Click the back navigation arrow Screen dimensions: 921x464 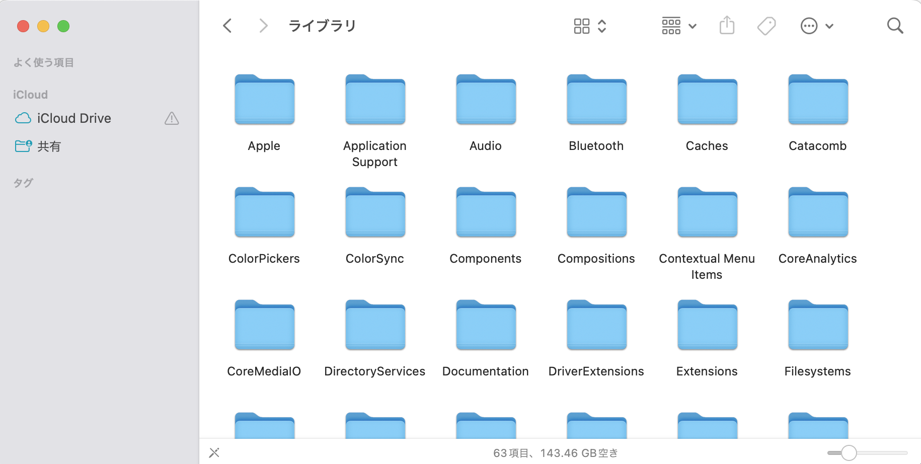tap(227, 25)
